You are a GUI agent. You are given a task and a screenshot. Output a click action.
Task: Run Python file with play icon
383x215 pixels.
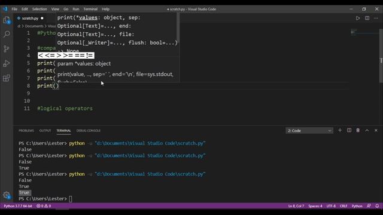[358, 18]
